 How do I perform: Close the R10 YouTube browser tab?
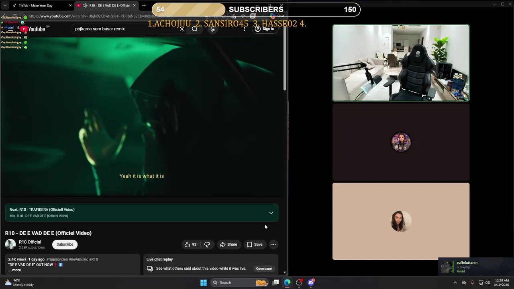click(134, 6)
